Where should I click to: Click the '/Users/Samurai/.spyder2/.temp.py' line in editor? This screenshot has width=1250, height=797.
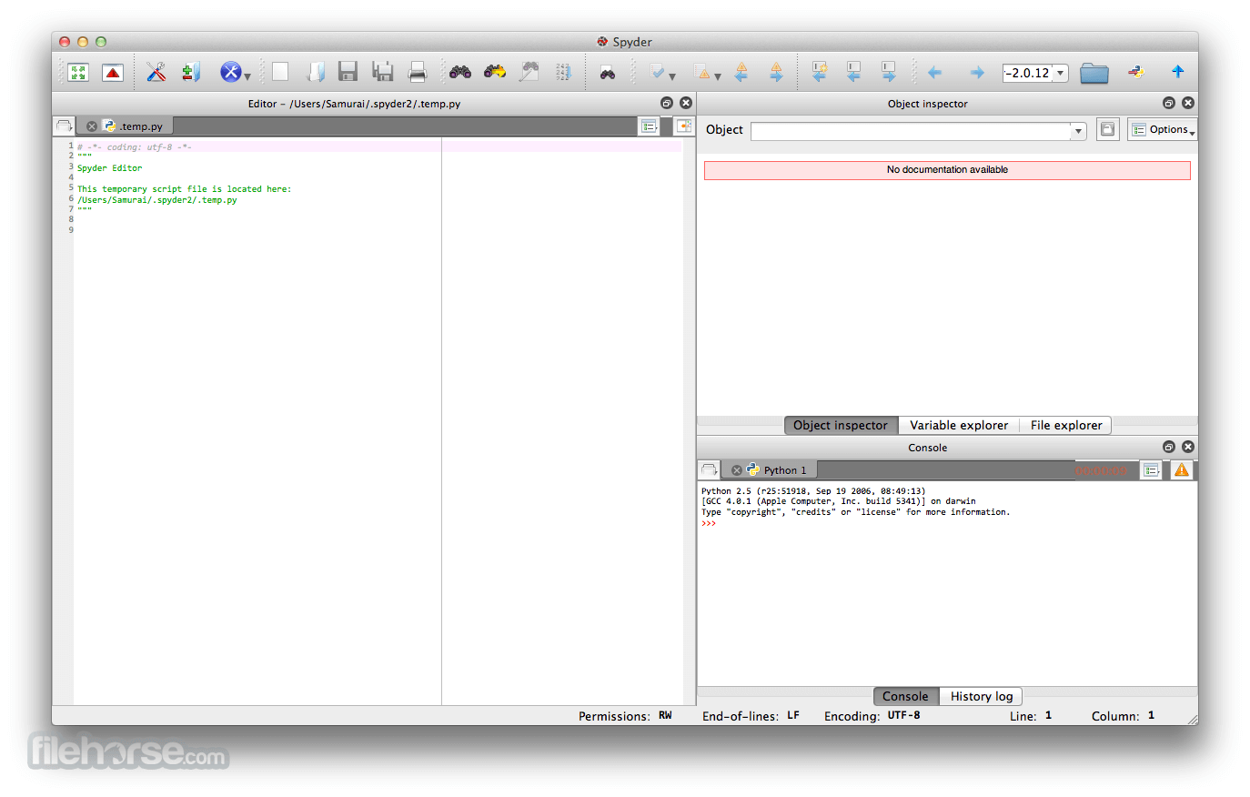coord(156,199)
